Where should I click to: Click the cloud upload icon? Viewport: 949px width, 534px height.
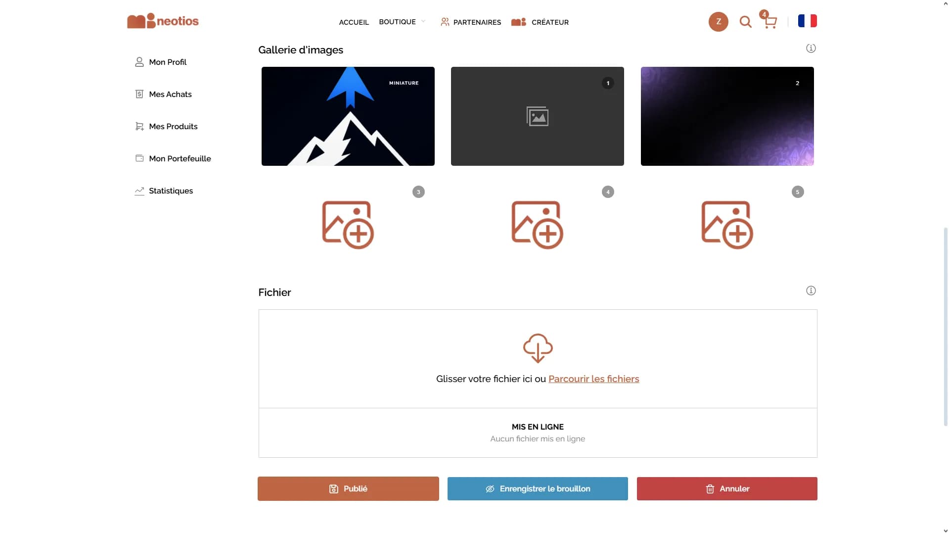click(538, 348)
